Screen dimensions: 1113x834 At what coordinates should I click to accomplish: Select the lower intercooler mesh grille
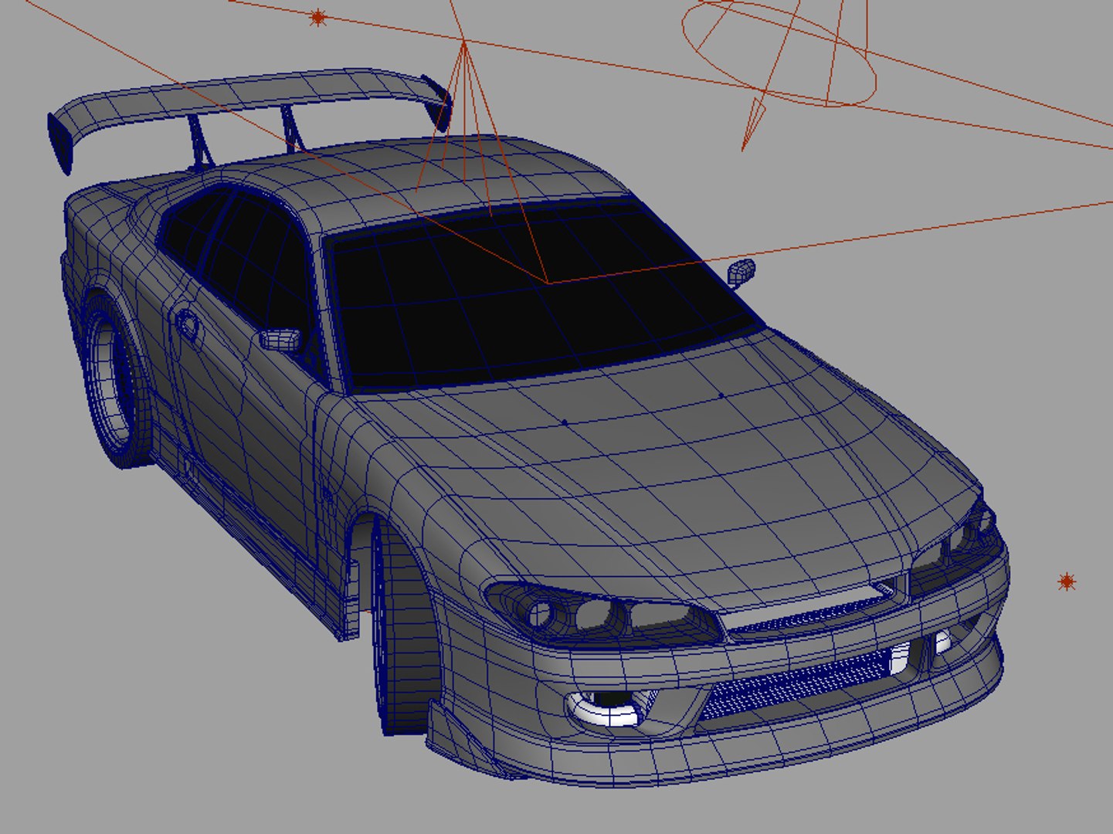(796, 683)
